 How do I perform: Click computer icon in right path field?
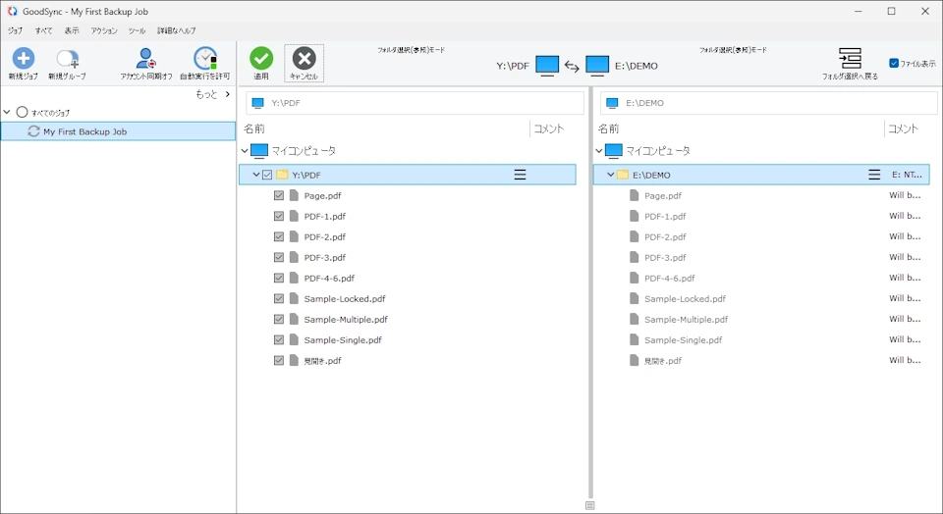612,103
